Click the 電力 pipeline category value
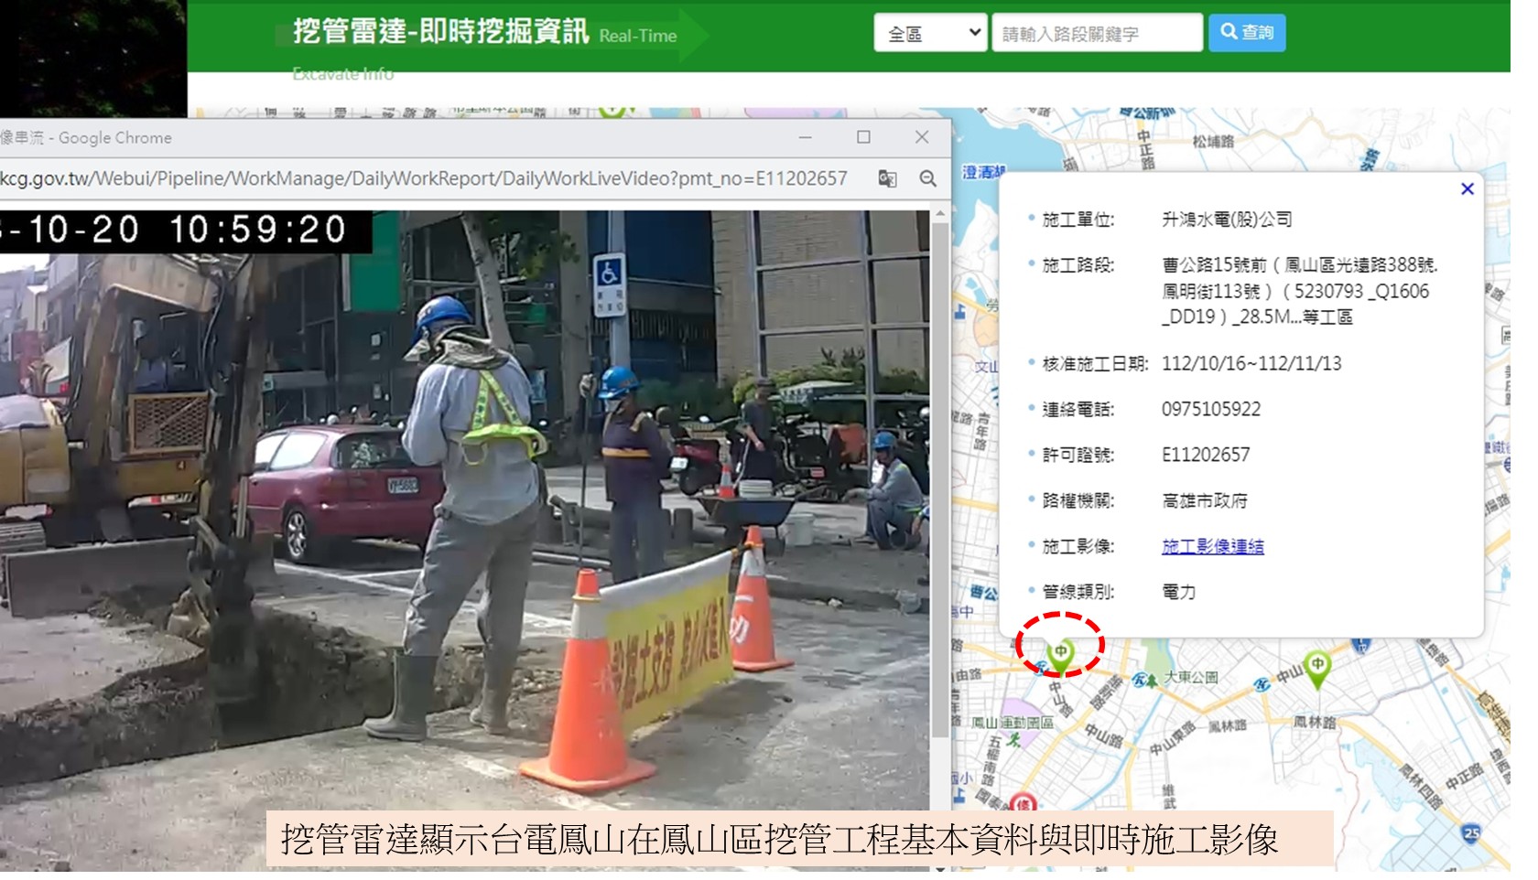 [x=1179, y=592]
